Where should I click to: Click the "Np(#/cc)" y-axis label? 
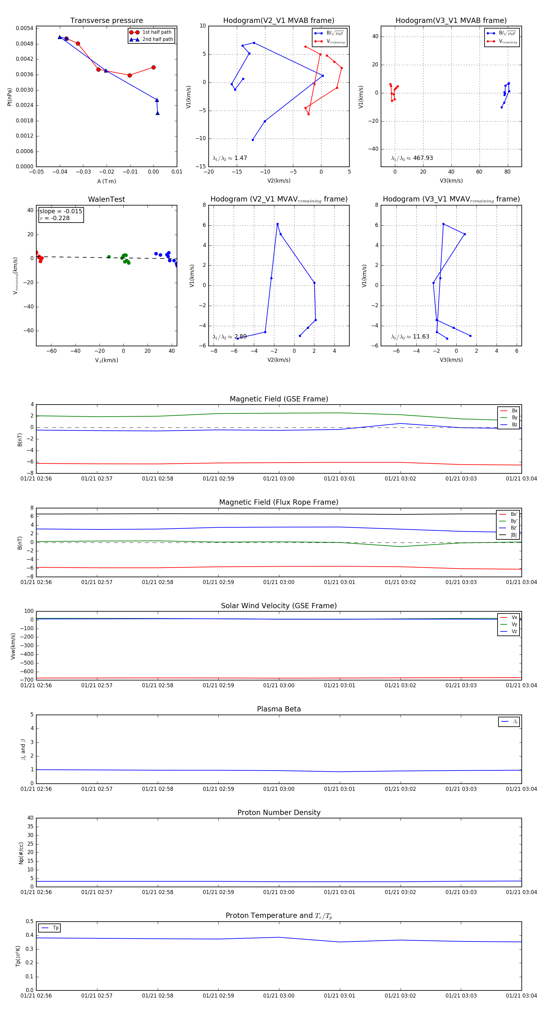tap(21, 853)
